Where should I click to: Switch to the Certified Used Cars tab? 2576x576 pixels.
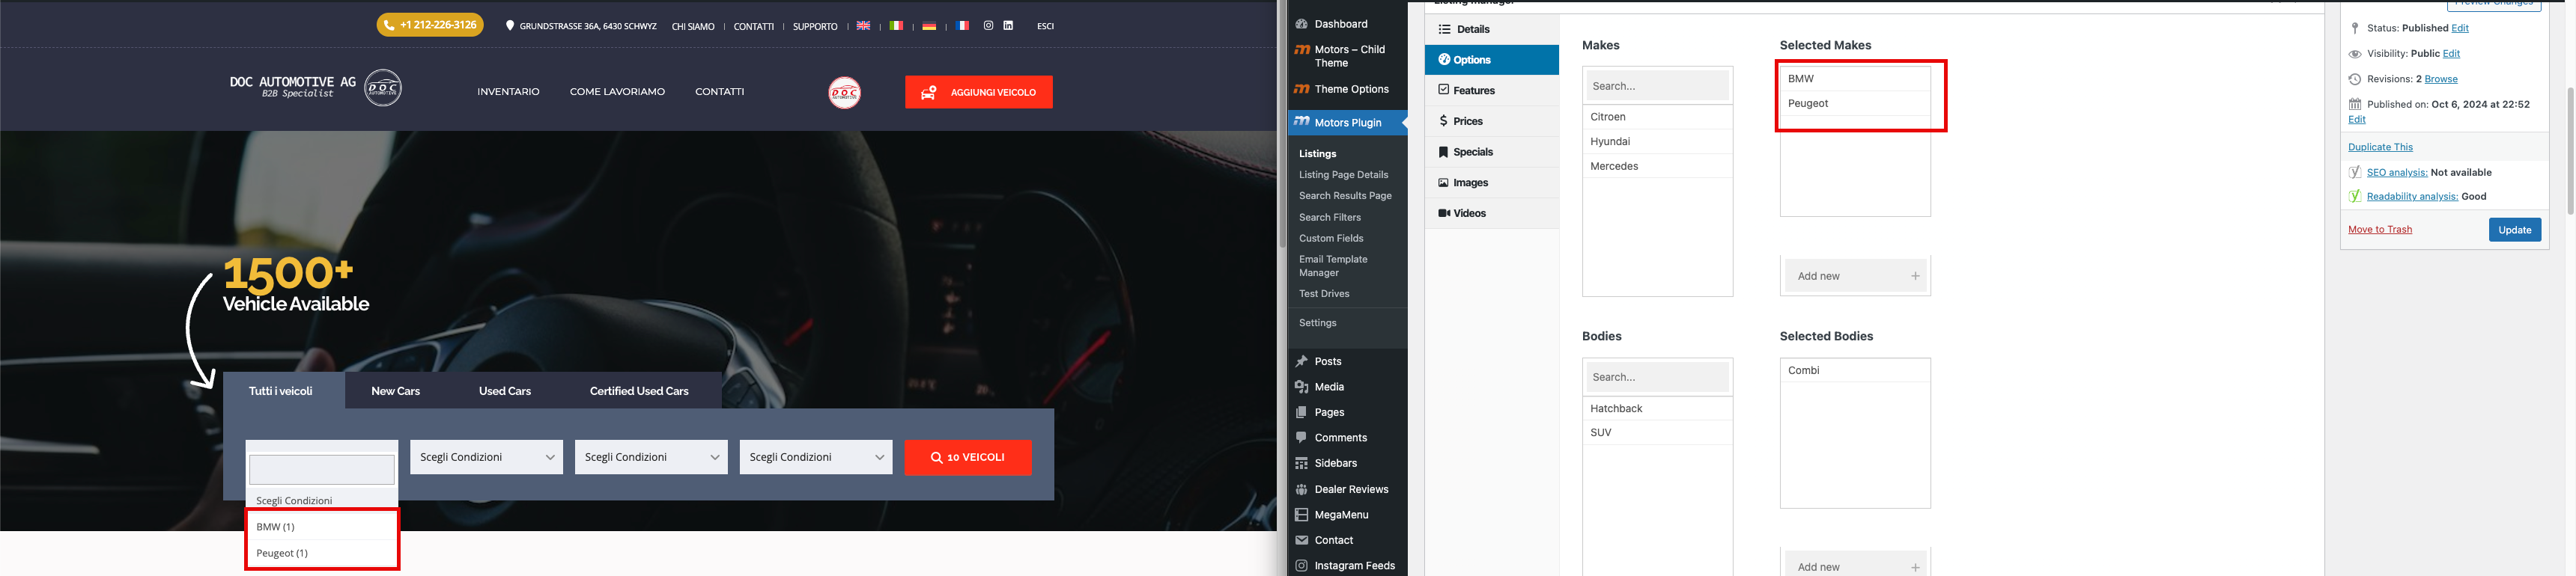[x=639, y=390]
